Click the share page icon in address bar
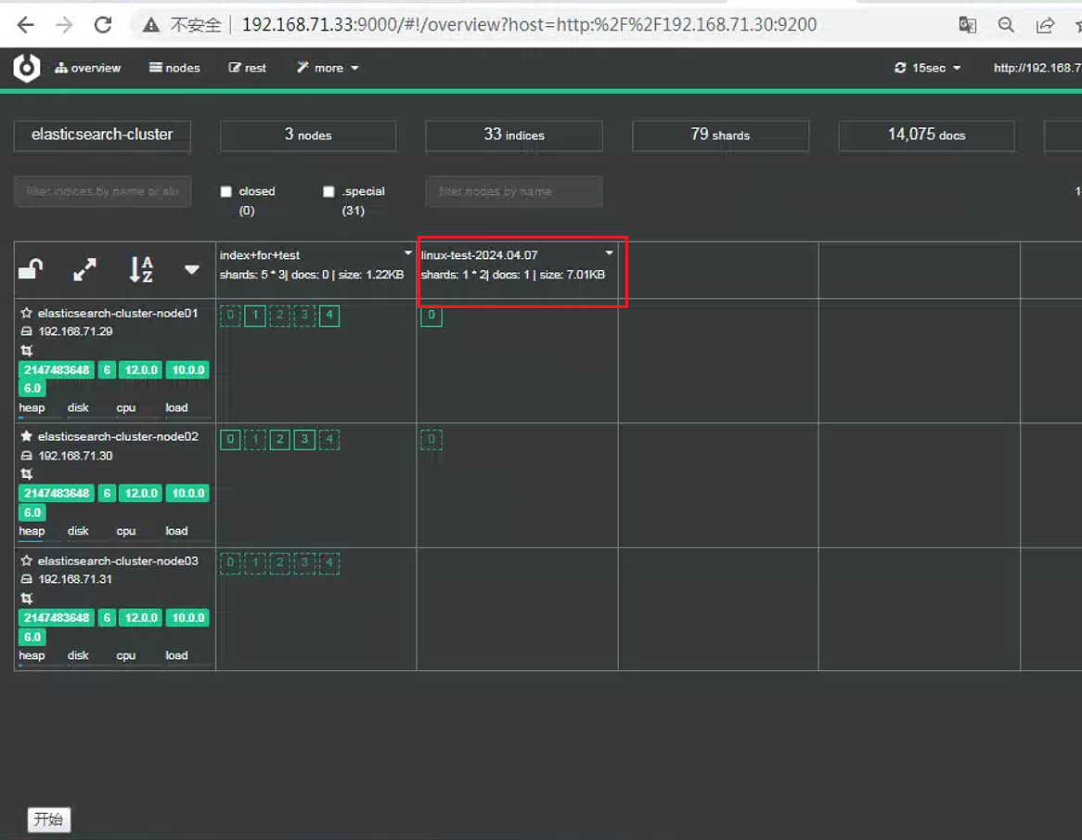This screenshot has height=840, width=1082. point(1045,26)
